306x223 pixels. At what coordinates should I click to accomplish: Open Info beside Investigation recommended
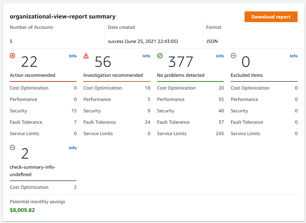[x=146, y=56]
